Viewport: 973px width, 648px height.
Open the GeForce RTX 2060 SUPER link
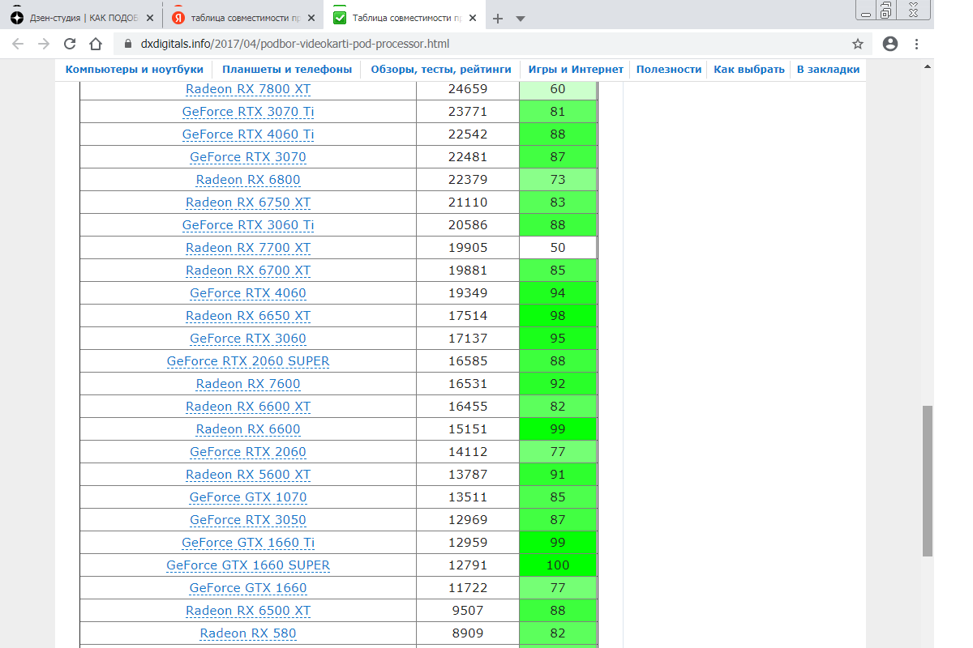pos(248,361)
